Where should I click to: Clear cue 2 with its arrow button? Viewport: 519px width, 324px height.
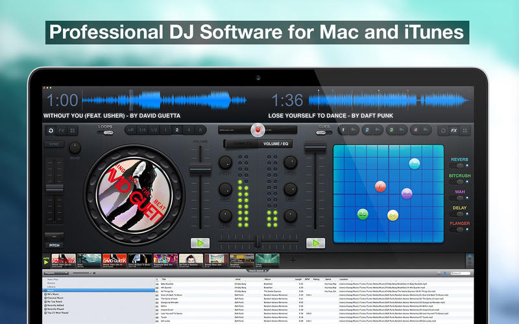click(x=378, y=130)
